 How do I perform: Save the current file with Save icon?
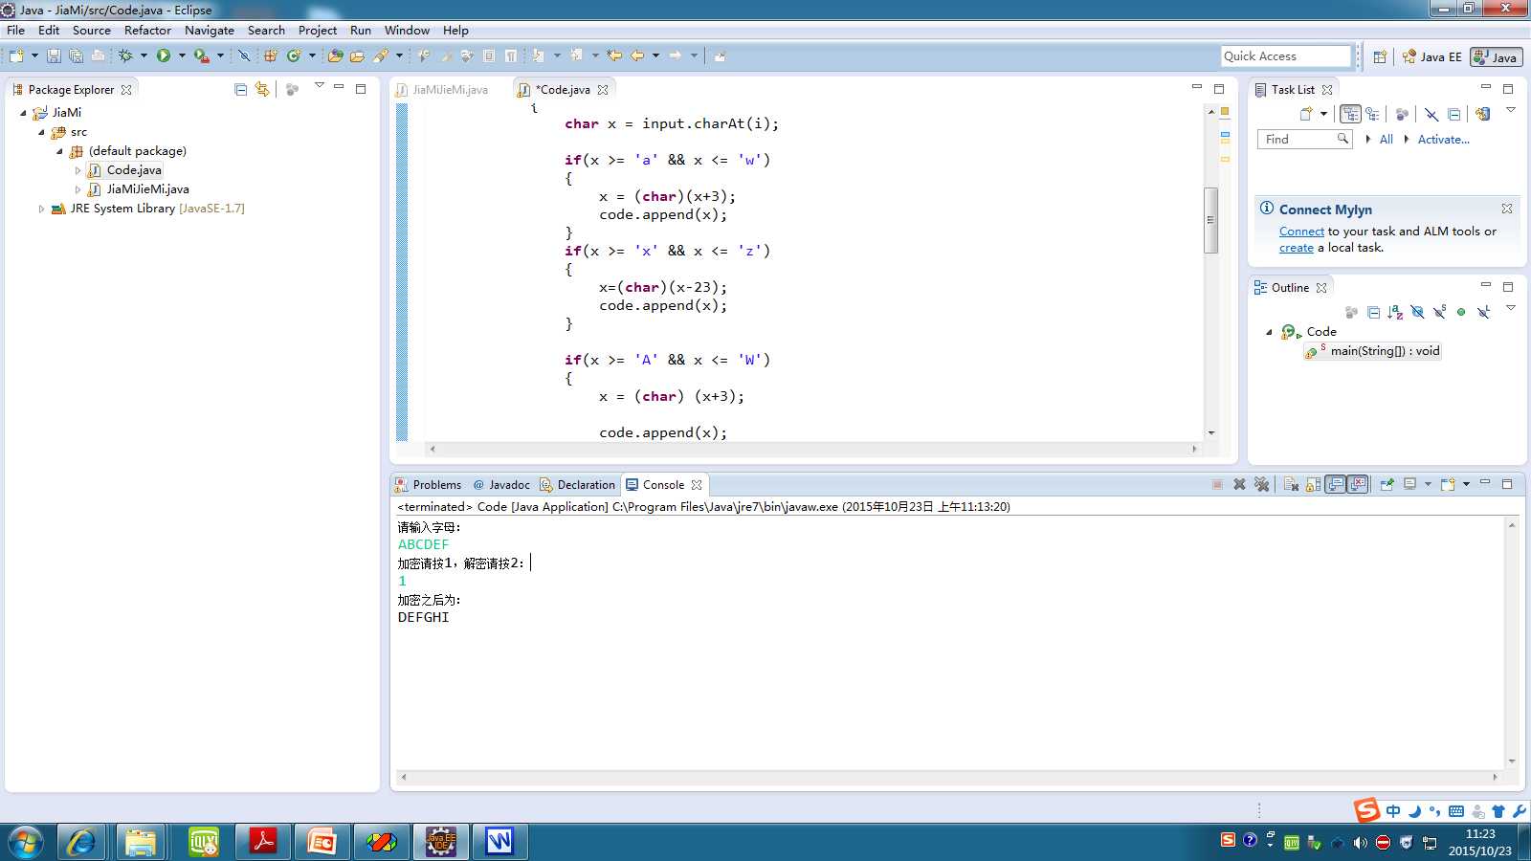(x=54, y=56)
